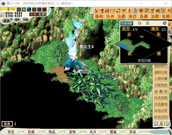Open the shop stall icon
Screen dimensions: 172x135
[x=146, y=10]
